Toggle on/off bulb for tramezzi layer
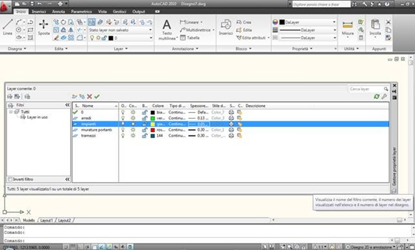This screenshot has width=415, height=250. point(123,135)
